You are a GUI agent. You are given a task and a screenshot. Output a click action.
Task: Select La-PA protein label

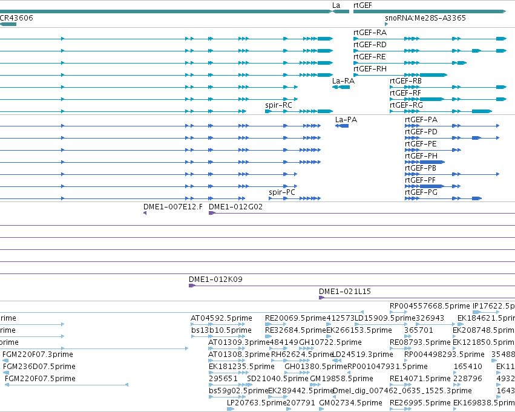pos(346,120)
